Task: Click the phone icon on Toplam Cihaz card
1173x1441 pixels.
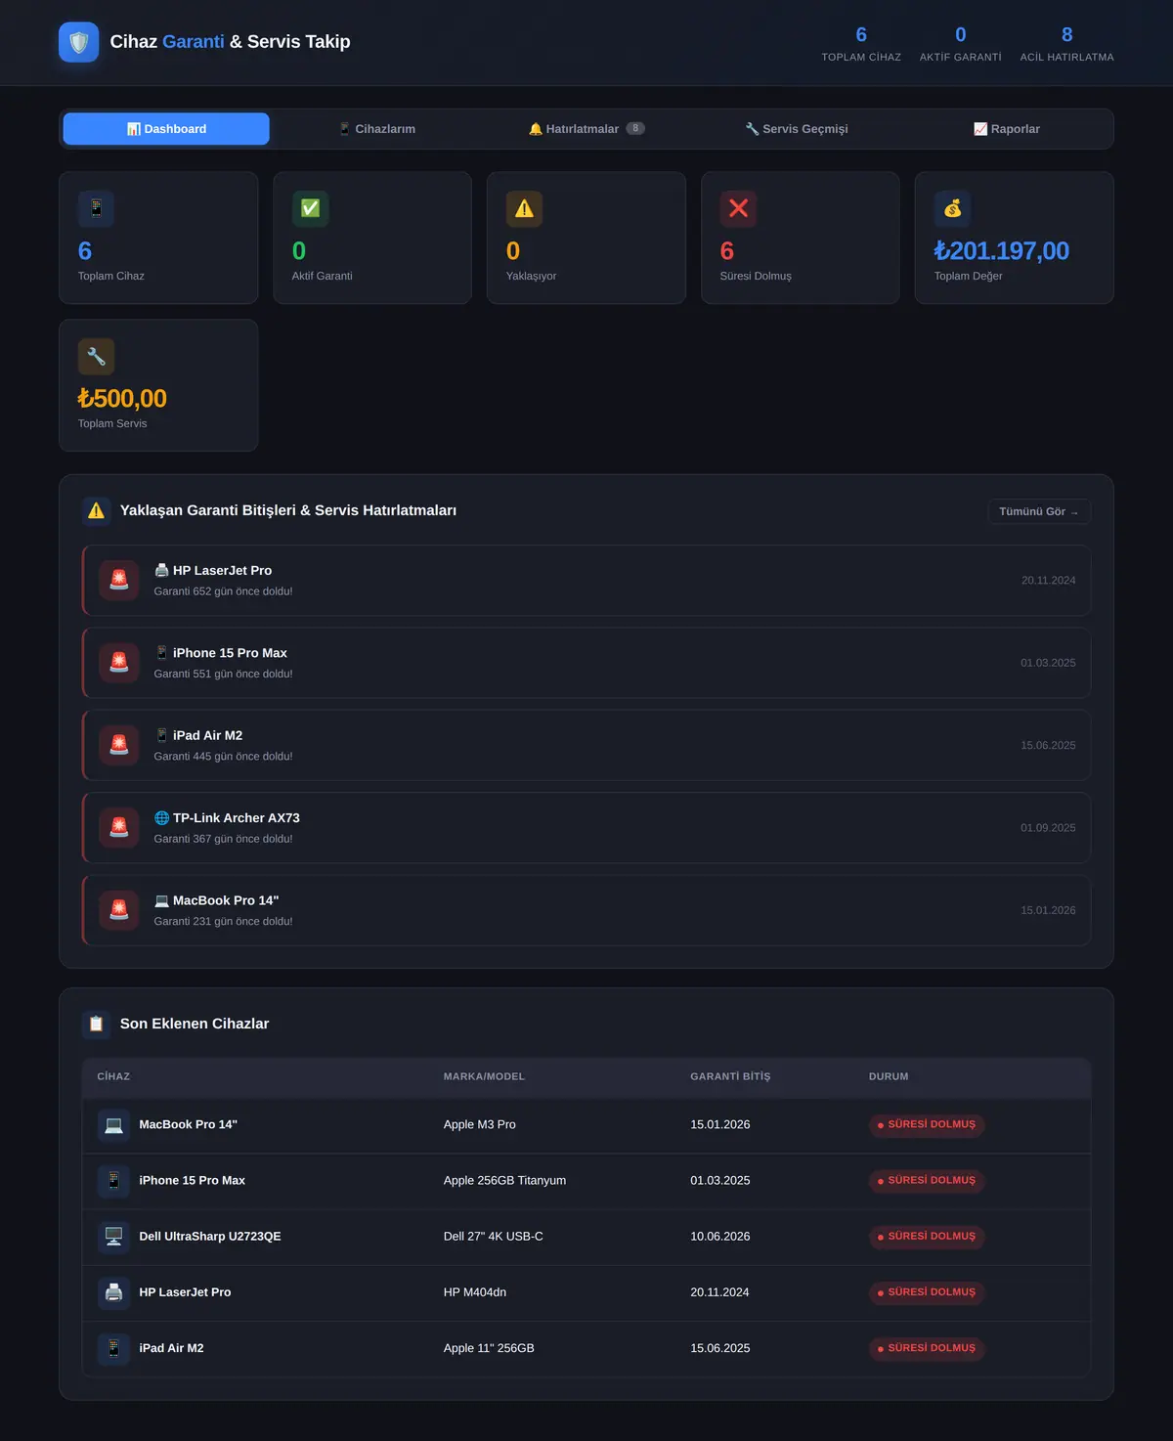Action: [96, 208]
